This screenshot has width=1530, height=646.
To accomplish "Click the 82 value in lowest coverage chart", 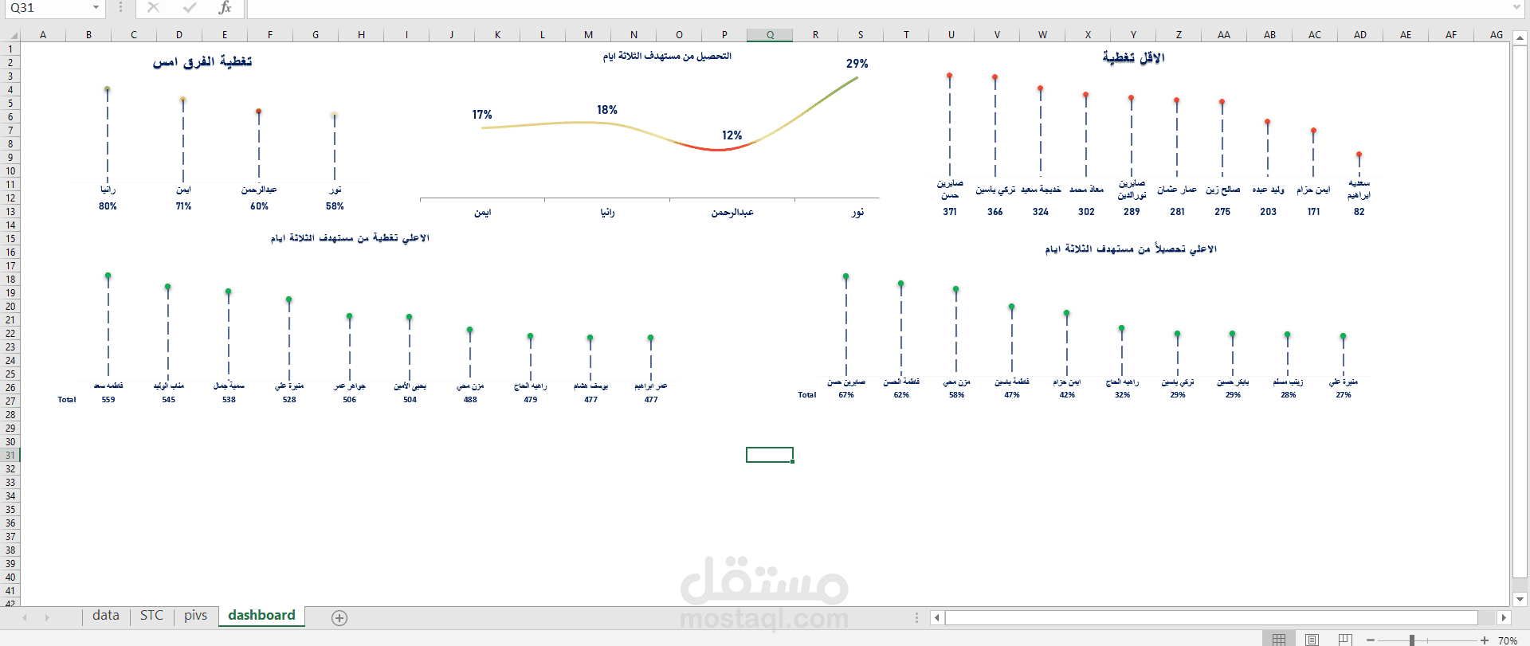I will click(1359, 212).
